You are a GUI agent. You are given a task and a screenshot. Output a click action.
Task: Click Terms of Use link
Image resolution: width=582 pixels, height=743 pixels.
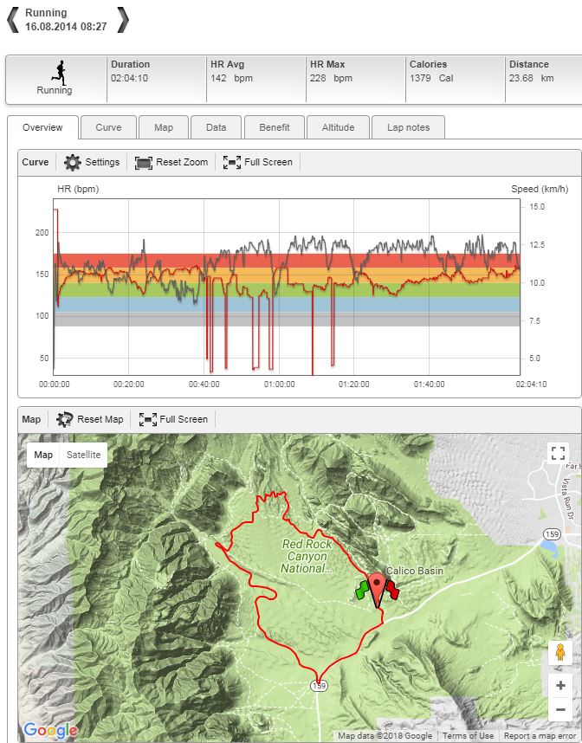tap(468, 736)
